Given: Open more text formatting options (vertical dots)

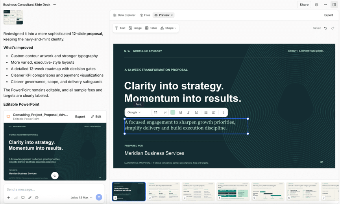Looking at the screenshot, I should [223, 112].
